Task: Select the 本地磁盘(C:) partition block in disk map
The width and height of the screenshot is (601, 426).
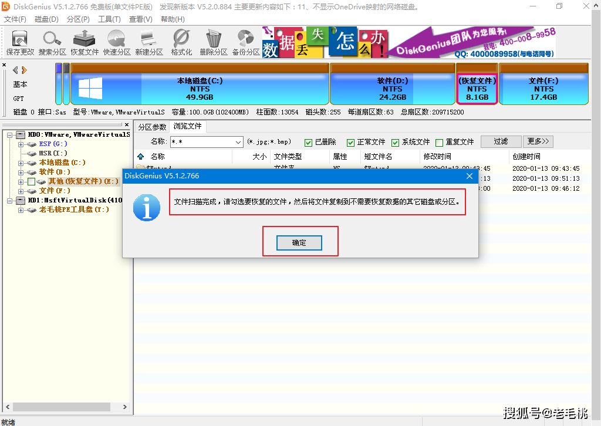Action: click(x=200, y=84)
